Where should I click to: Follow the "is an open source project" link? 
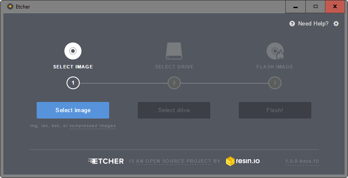(x=175, y=161)
